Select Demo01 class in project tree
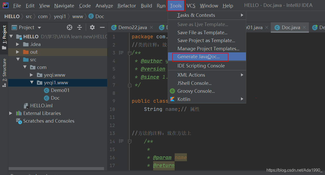 point(60,90)
